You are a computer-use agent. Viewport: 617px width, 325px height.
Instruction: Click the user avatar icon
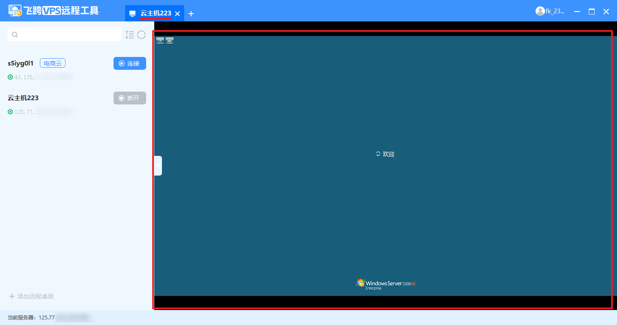pos(540,12)
